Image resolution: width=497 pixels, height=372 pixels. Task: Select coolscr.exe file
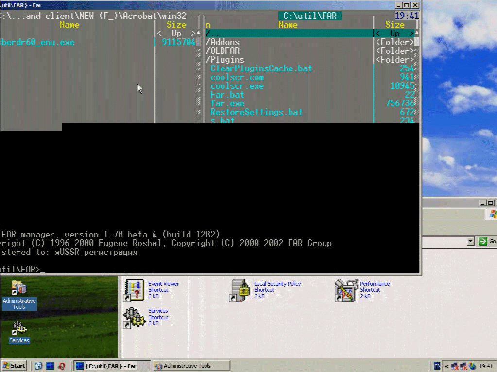237,86
